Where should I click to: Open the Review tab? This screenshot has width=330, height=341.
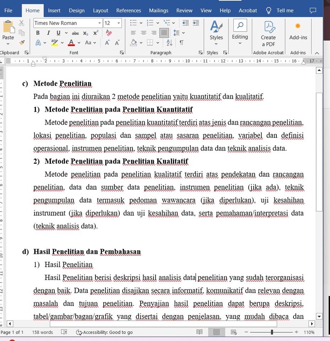pos(184,10)
